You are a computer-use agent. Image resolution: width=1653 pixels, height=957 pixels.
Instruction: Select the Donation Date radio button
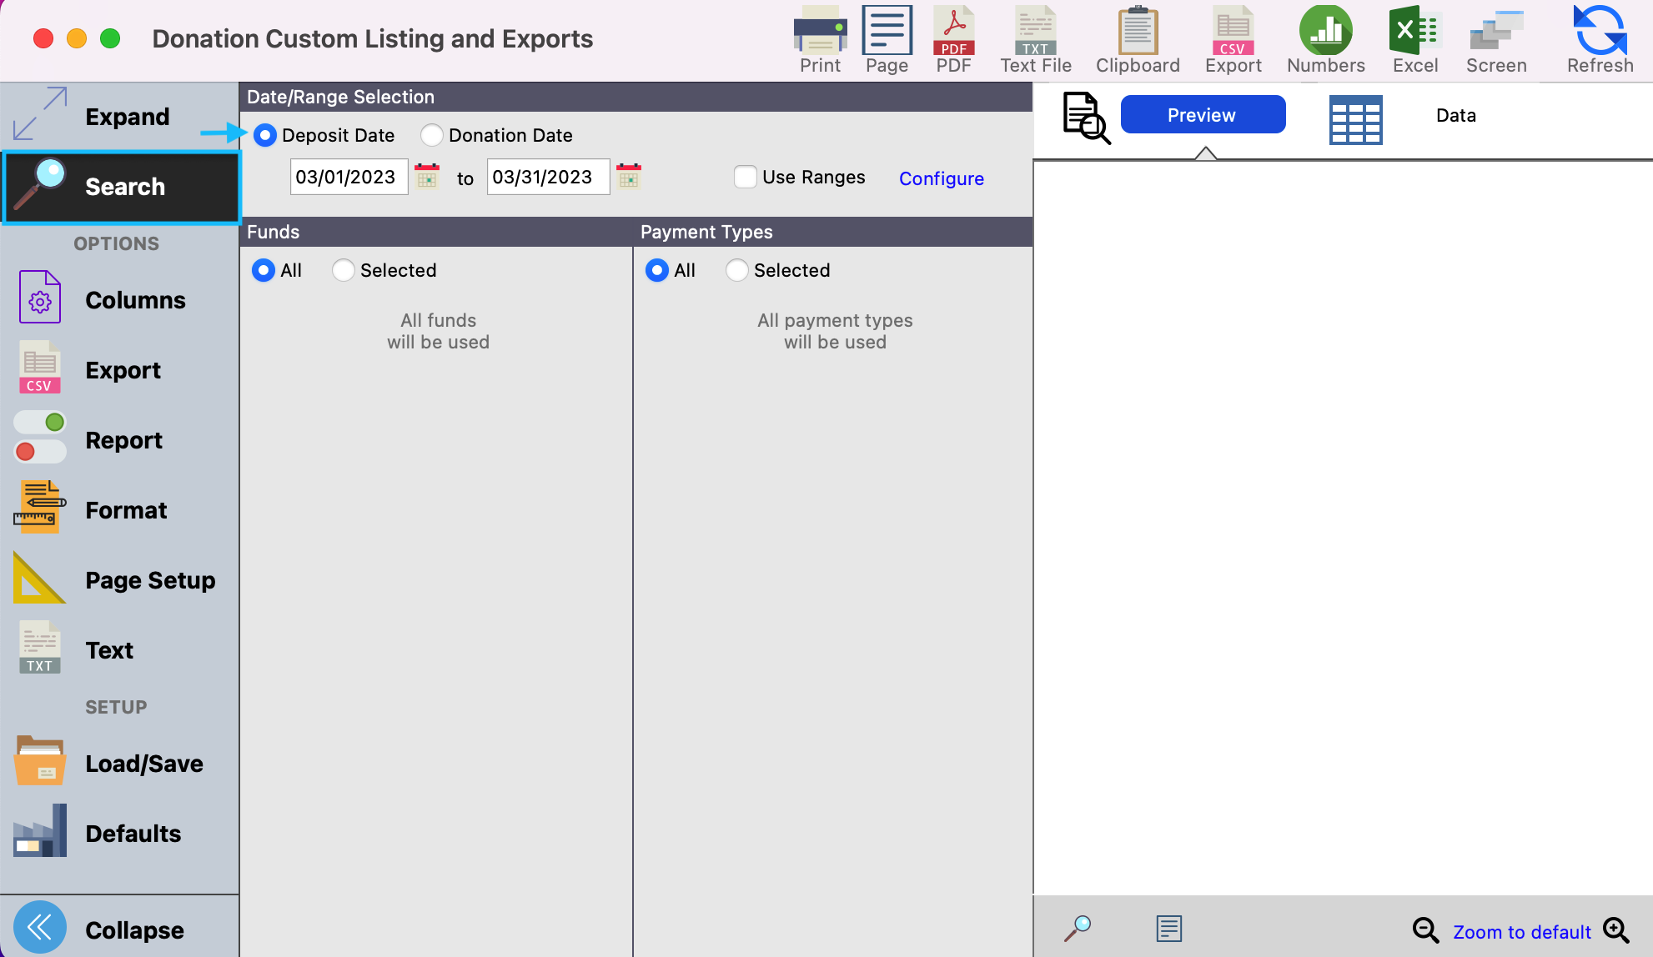click(432, 135)
